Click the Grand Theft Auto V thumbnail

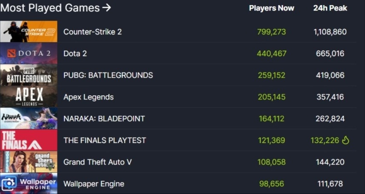29,162
